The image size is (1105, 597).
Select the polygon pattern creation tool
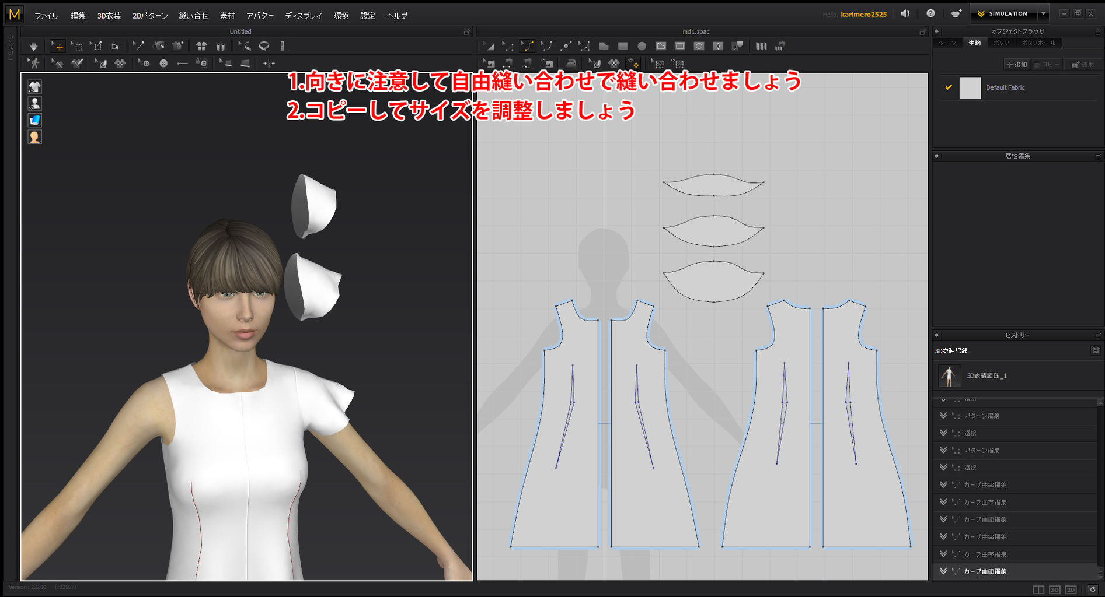604,45
